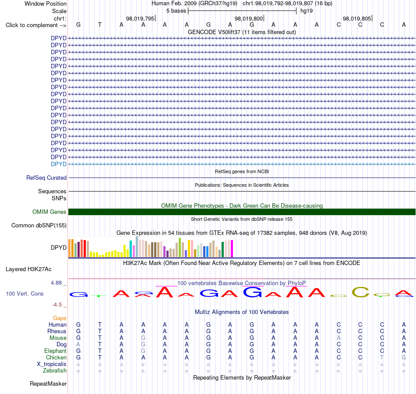Click 'Multiz Alignments of 100 Vertebrates' title
The image size is (416, 394).
(x=242, y=312)
